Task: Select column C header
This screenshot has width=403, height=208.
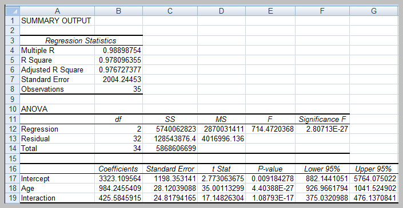Action: tap(170, 11)
